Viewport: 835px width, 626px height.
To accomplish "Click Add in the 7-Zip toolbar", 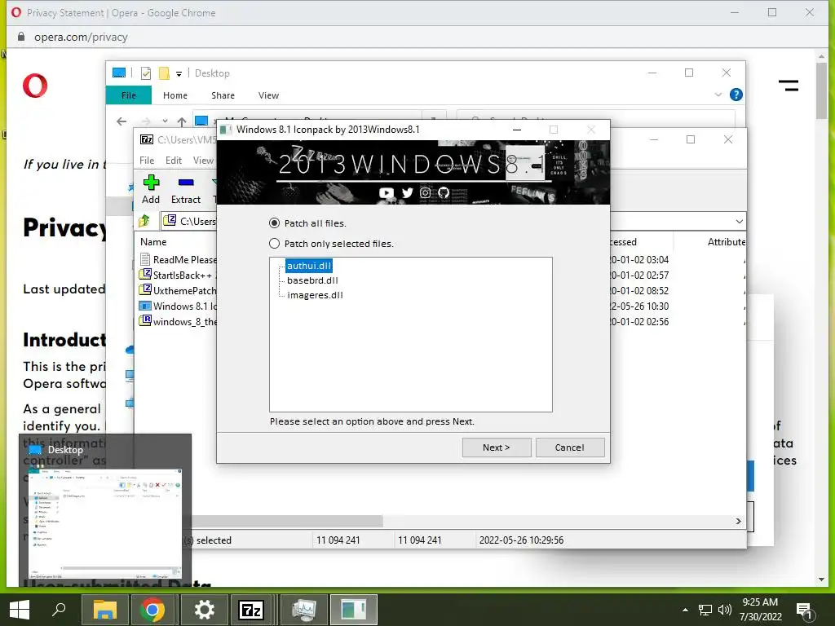I will point(151,189).
